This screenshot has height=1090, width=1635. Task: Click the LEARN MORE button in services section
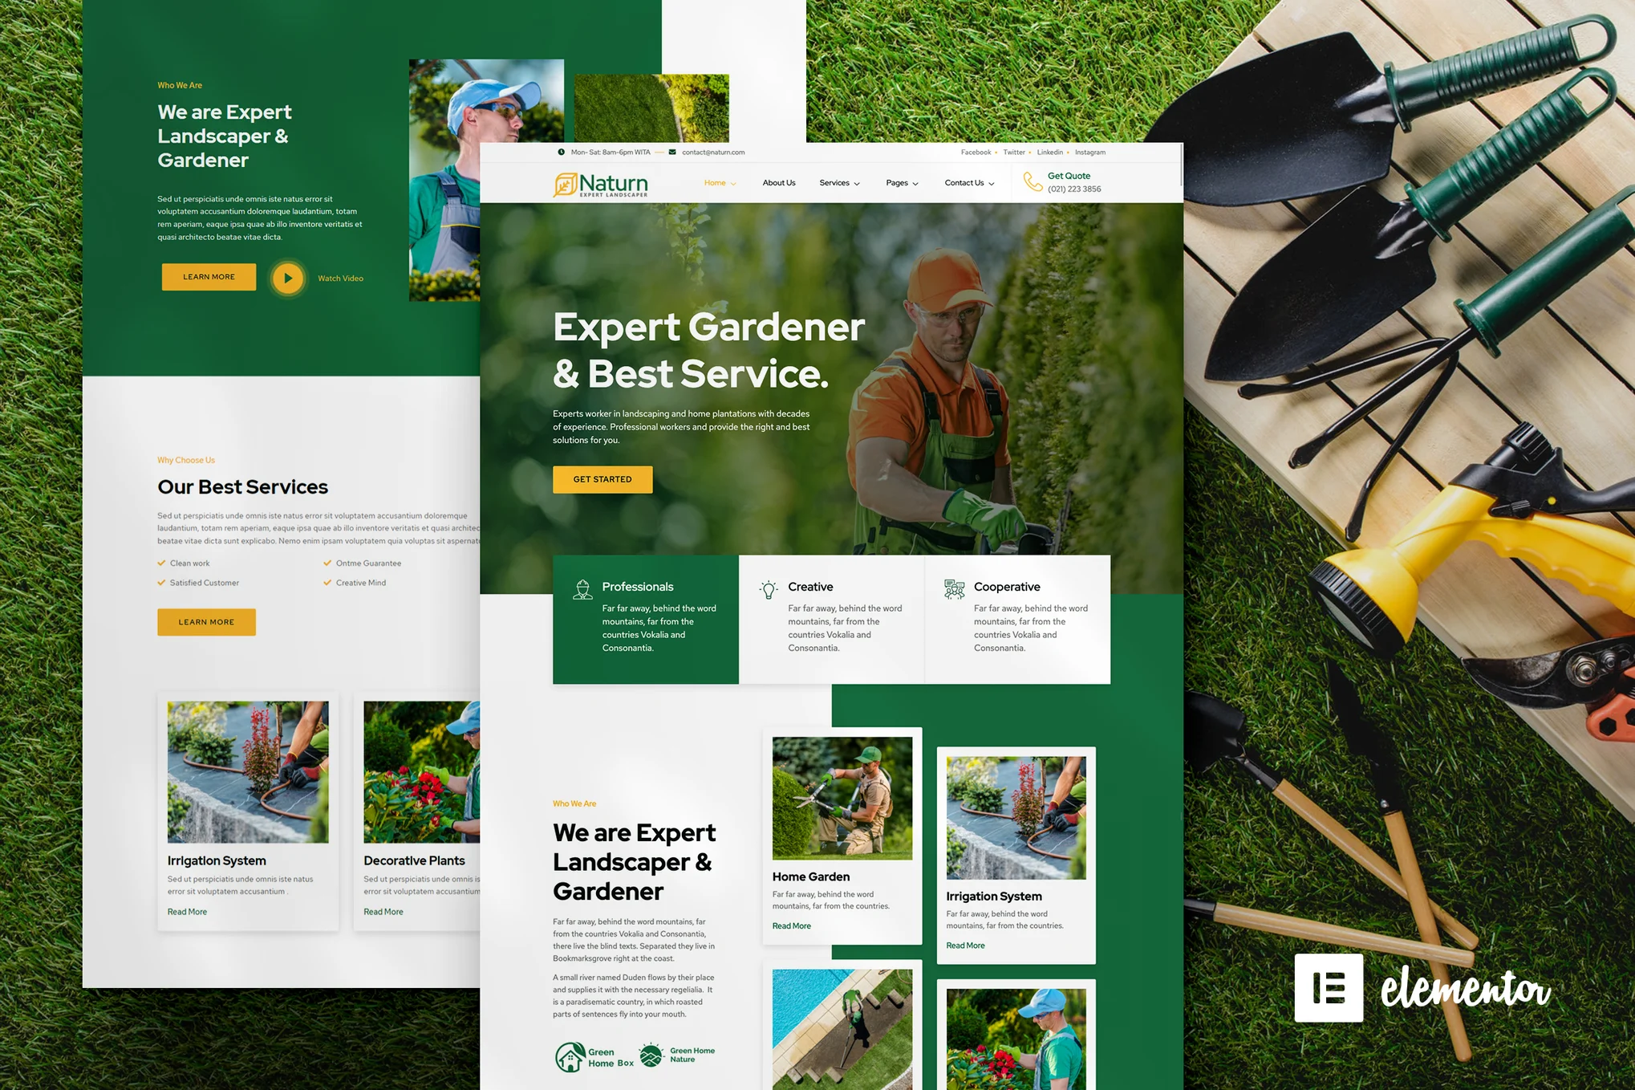(x=205, y=621)
